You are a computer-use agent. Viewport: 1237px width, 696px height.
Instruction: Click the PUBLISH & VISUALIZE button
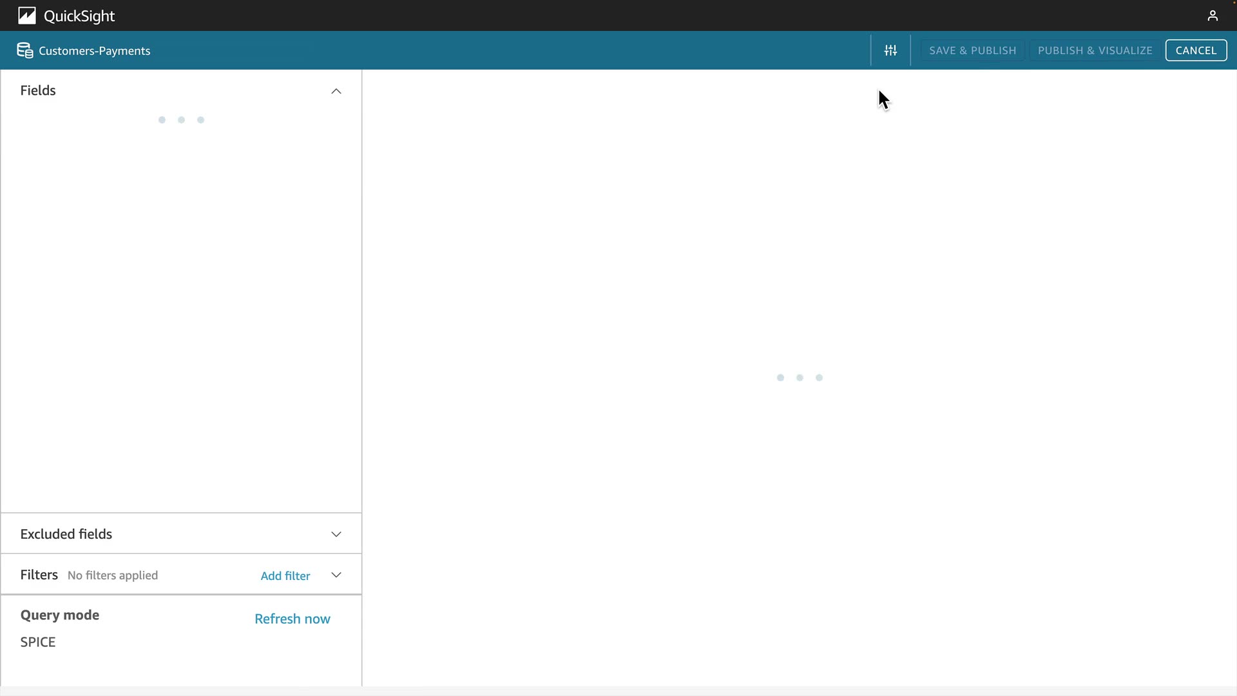[x=1095, y=50]
